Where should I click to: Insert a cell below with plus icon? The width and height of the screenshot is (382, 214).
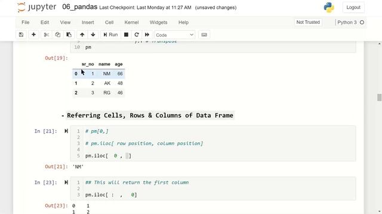(33, 34)
